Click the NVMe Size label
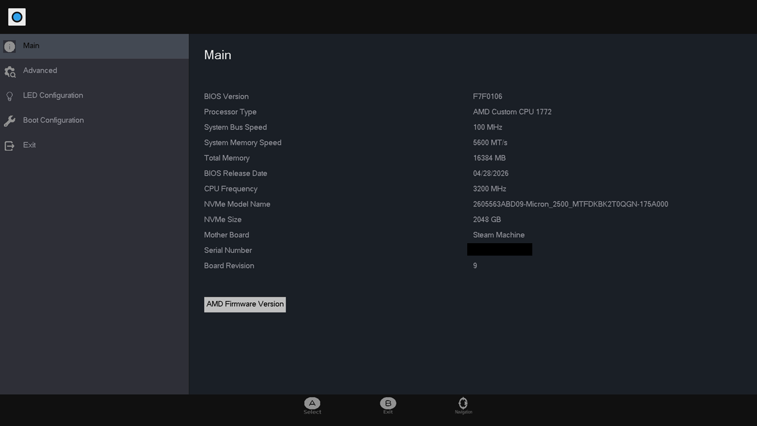Screen dimensions: 757x426 point(222,220)
